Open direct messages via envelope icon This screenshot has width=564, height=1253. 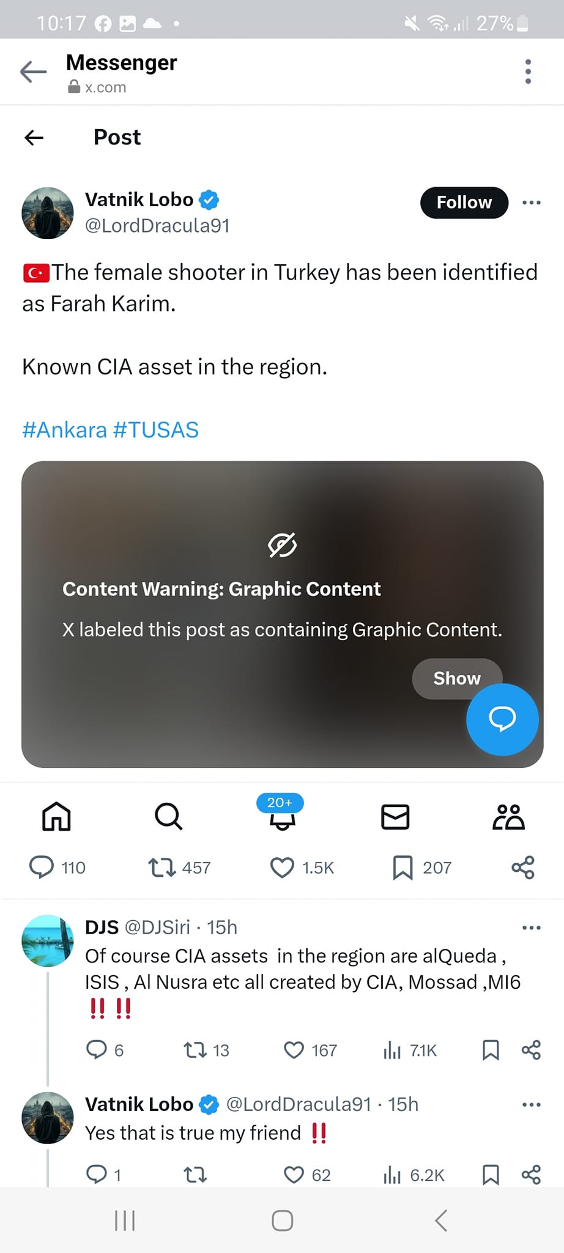pos(395,816)
